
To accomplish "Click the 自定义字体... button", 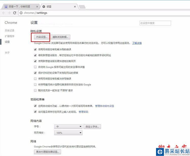I will [92, 127].
